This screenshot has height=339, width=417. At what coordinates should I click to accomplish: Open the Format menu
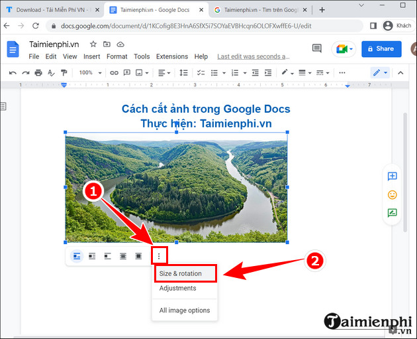coord(117,56)
